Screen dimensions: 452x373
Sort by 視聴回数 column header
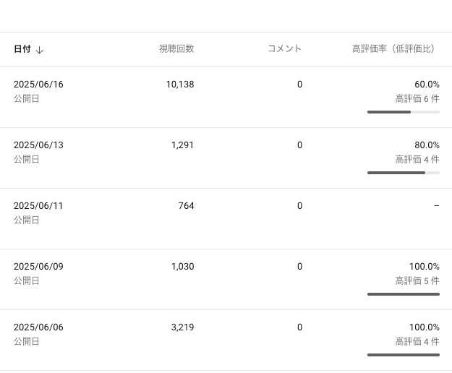[x=176, y=49]
